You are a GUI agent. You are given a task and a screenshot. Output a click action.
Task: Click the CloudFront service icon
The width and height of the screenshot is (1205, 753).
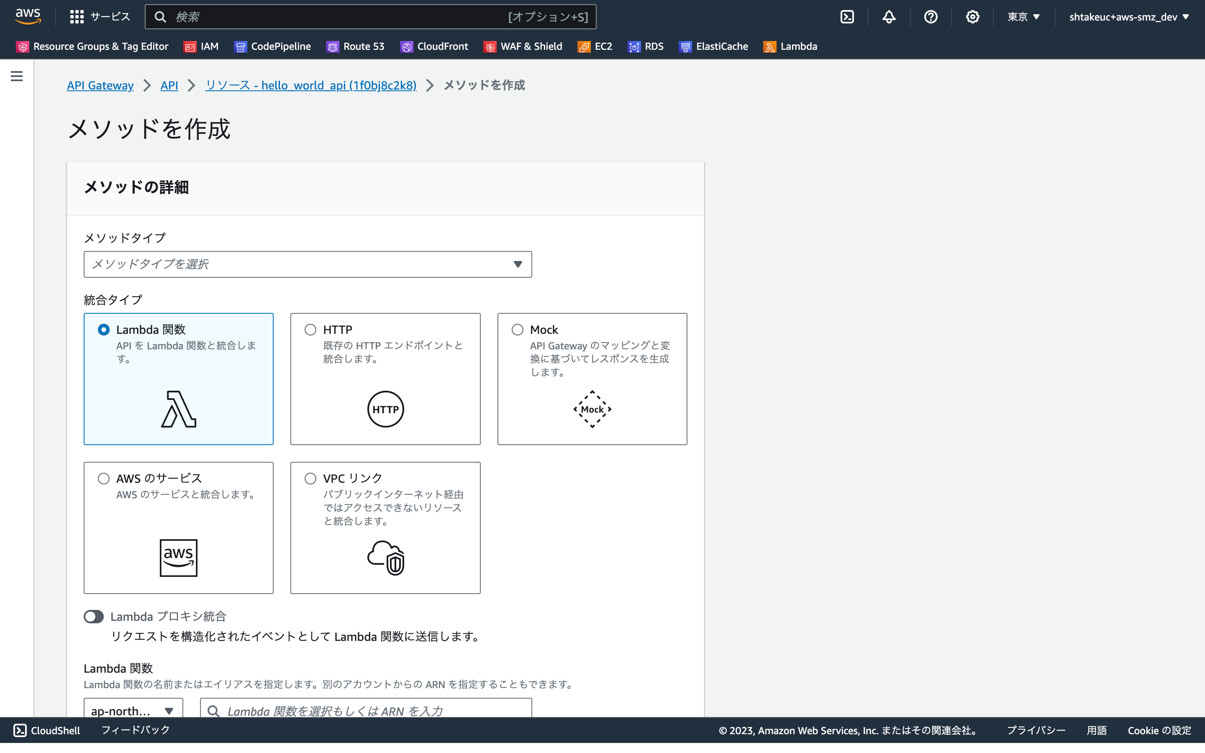click(x=406, y=47)
